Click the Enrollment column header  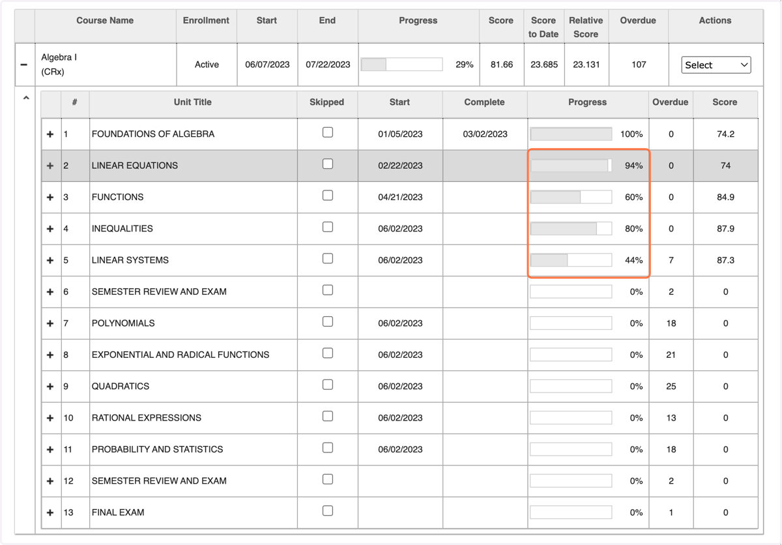[x=206, y=20]
